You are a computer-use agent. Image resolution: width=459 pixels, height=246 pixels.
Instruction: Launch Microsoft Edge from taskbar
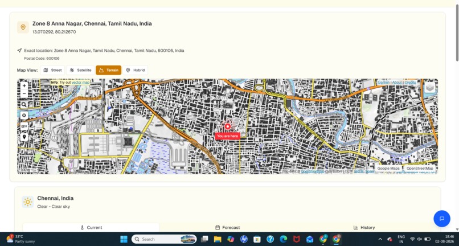click(x=284, y=239)
